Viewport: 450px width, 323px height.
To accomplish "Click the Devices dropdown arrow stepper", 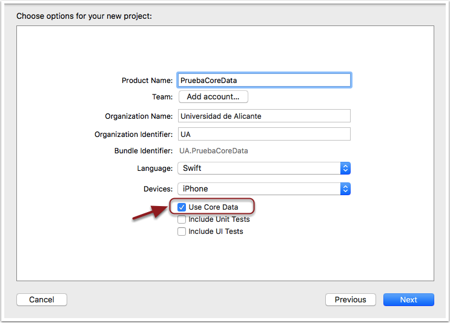I will [x=345, y=189].
